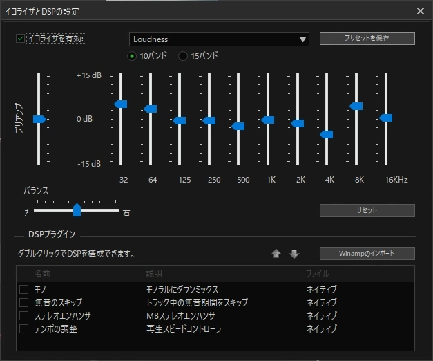Image resolution: width=433 pixels, height=361 pixels.
Task: Click the プリアンプ slider handle
Action: [39, 119]
